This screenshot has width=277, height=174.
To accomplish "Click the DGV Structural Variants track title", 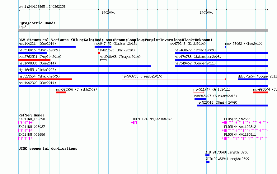I will (115, 40).
